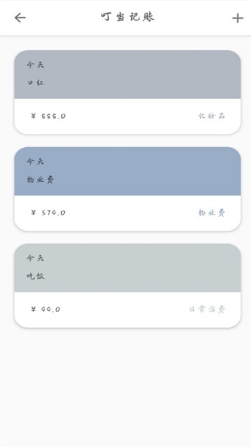Click the 叮当记账 title text
The height and width of the screenshot is (446, 251).
(x=128, y=17)
